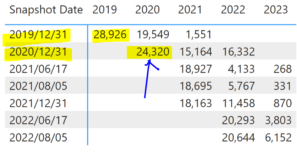Viewport: 297px width, 158px height.
Task: Click the cell value 19,549
Action: coord(153,35)
